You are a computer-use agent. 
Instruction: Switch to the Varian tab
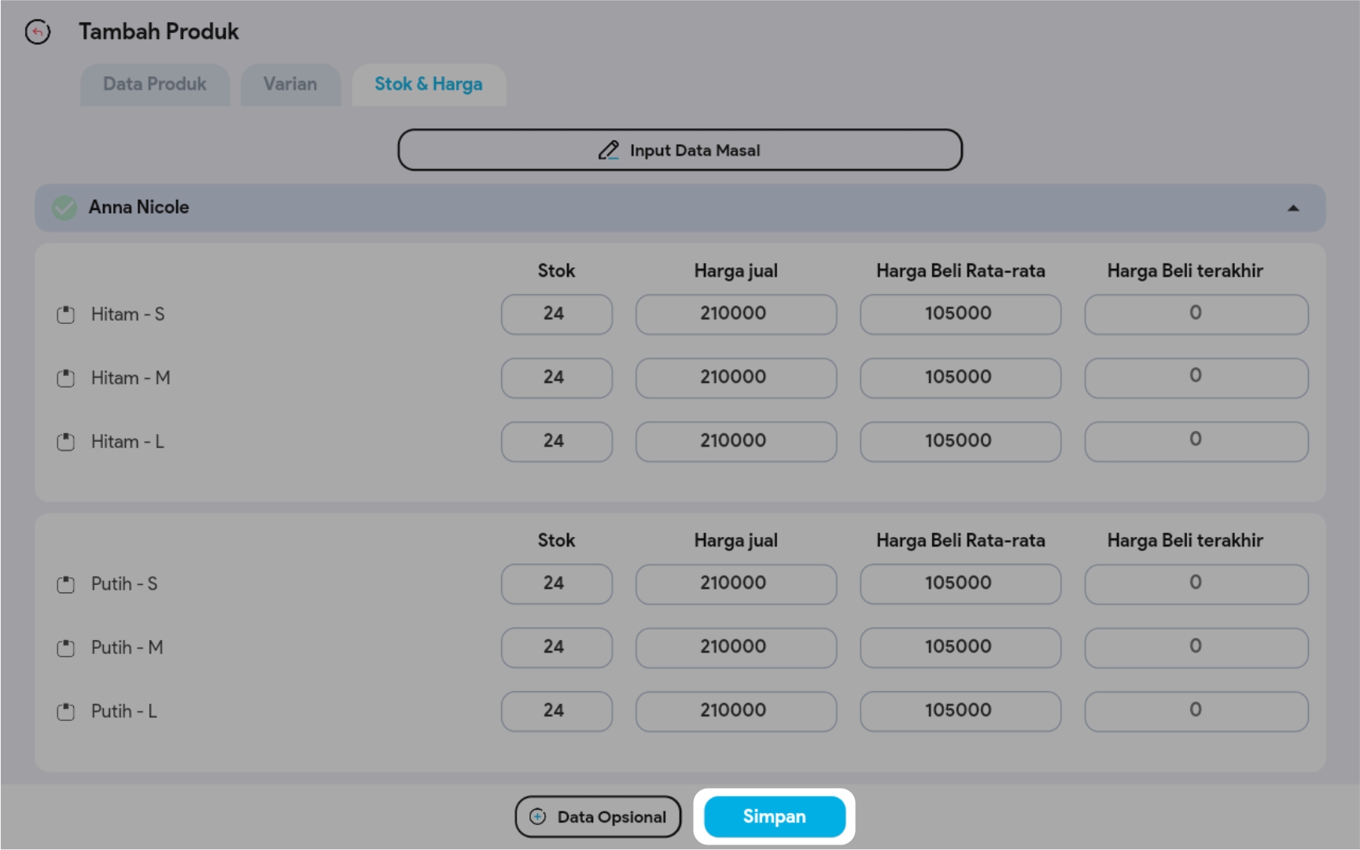click(290, 84)
